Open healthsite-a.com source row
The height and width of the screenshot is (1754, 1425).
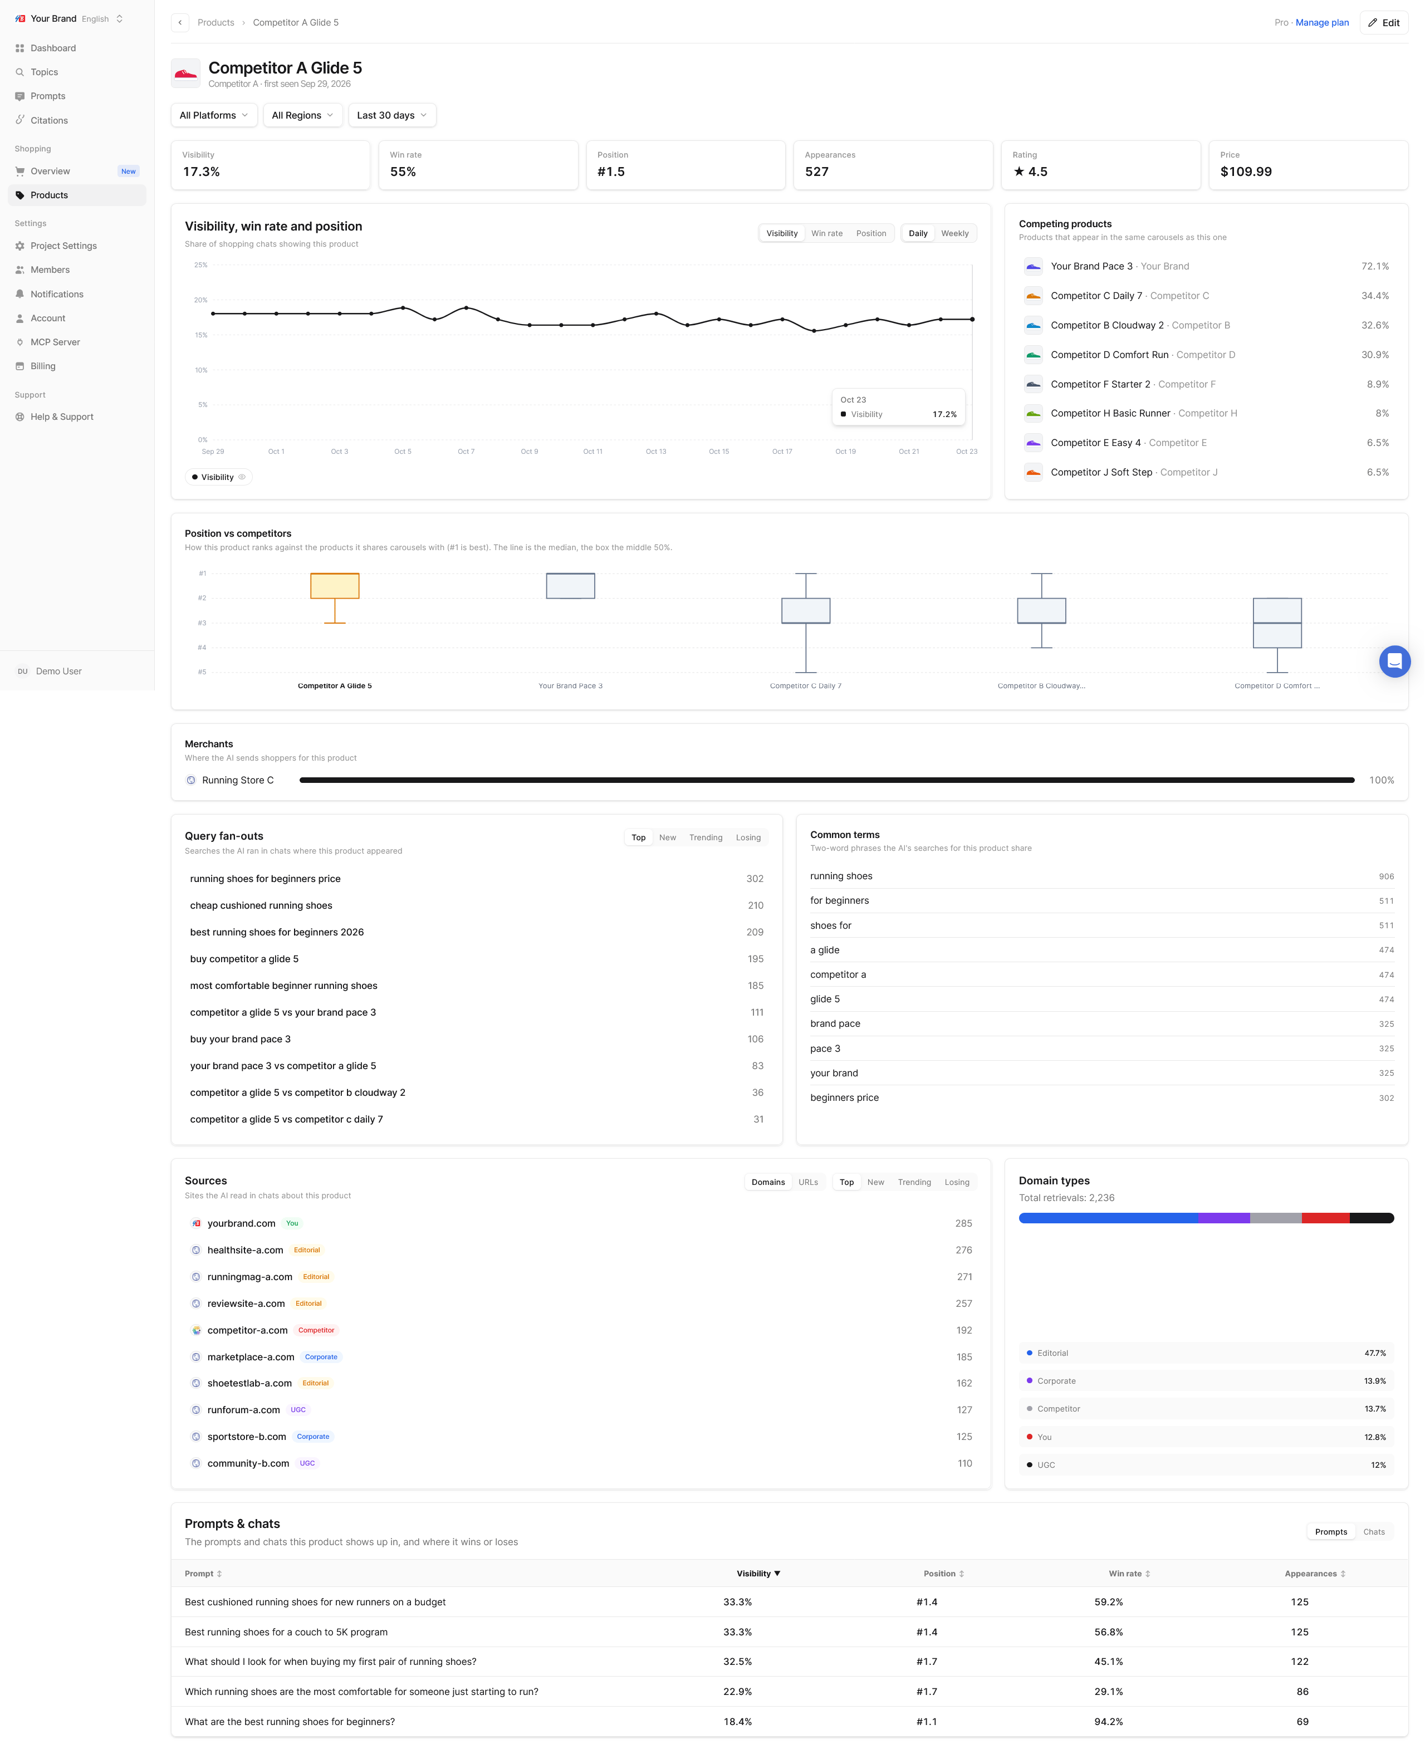coord(580,1251)
